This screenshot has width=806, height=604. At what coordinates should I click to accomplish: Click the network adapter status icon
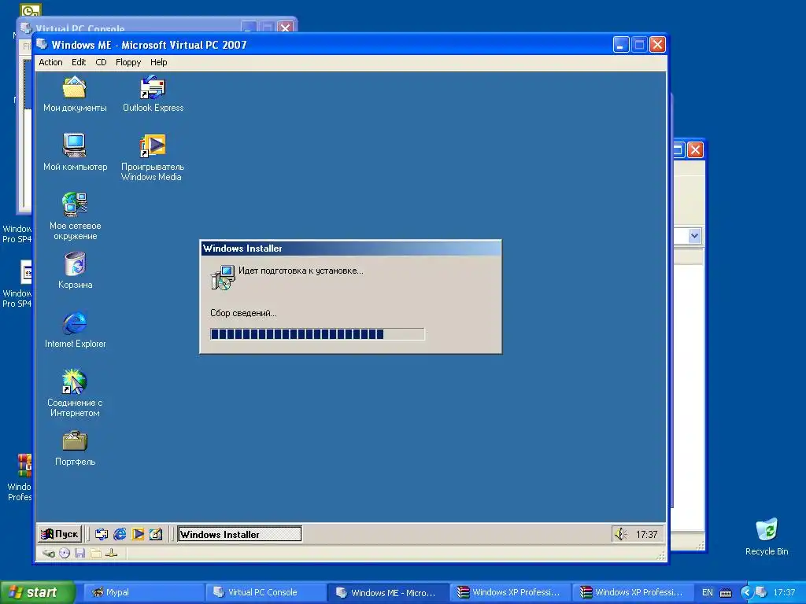click(112, 553)
